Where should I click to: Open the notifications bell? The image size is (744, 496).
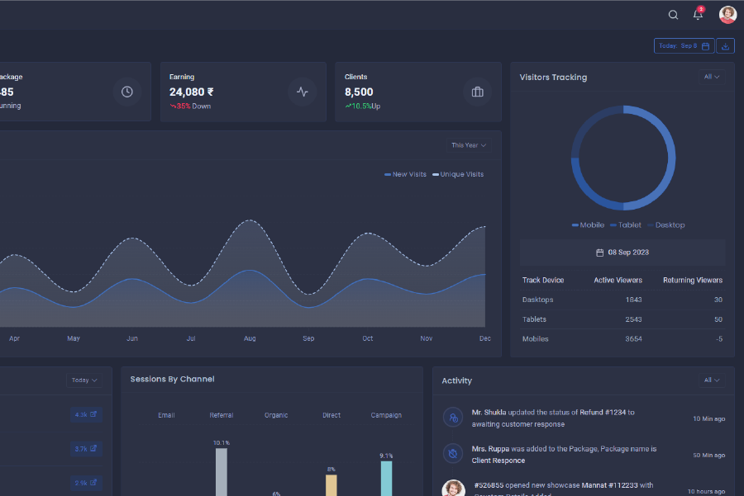coord(698,14)
